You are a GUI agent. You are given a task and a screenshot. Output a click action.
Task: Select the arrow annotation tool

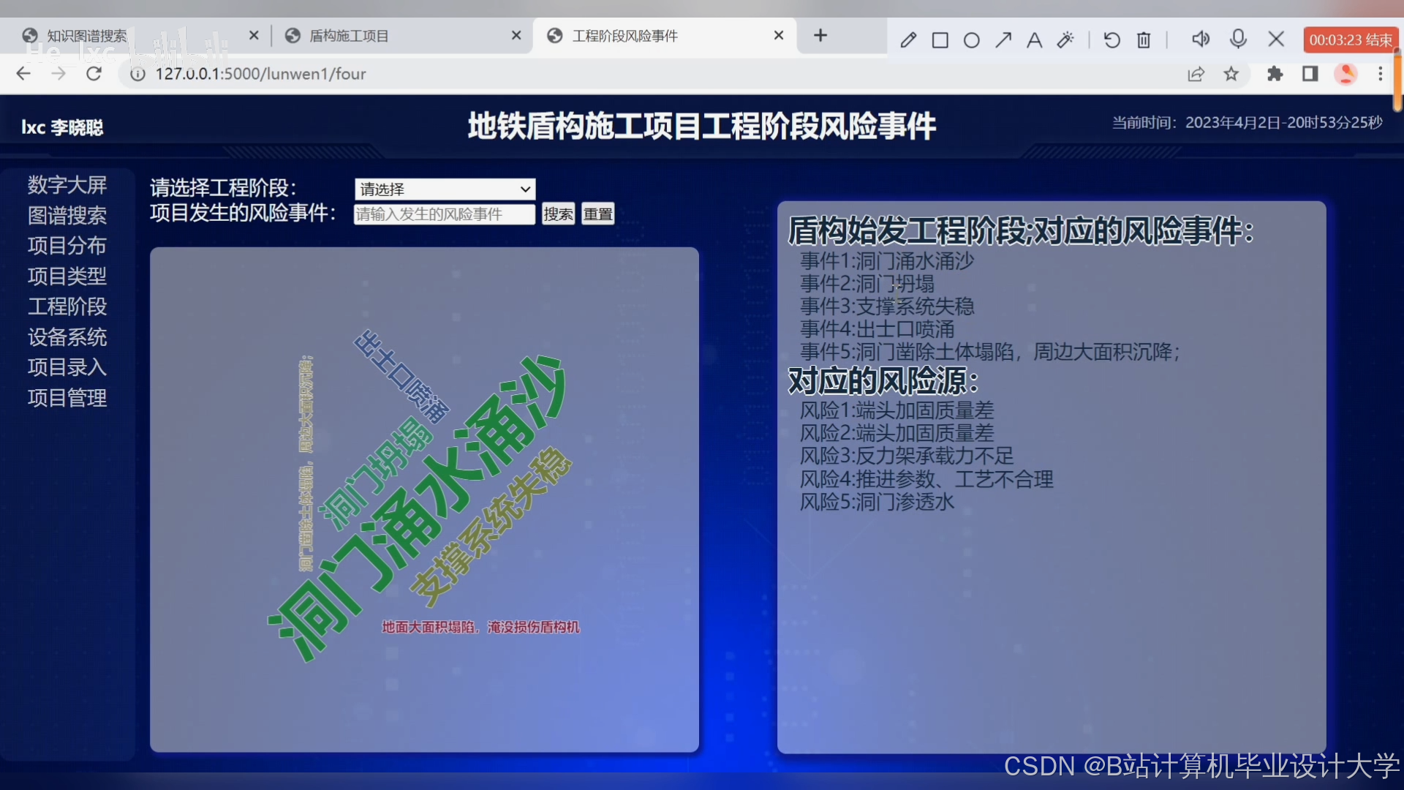1003,40
